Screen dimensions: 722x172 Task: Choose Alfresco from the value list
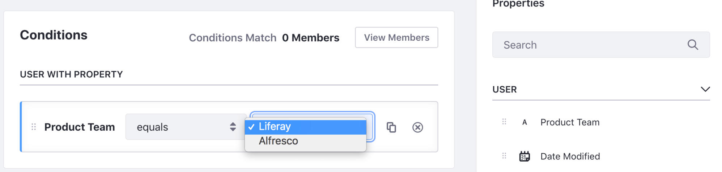coord(306,141)
